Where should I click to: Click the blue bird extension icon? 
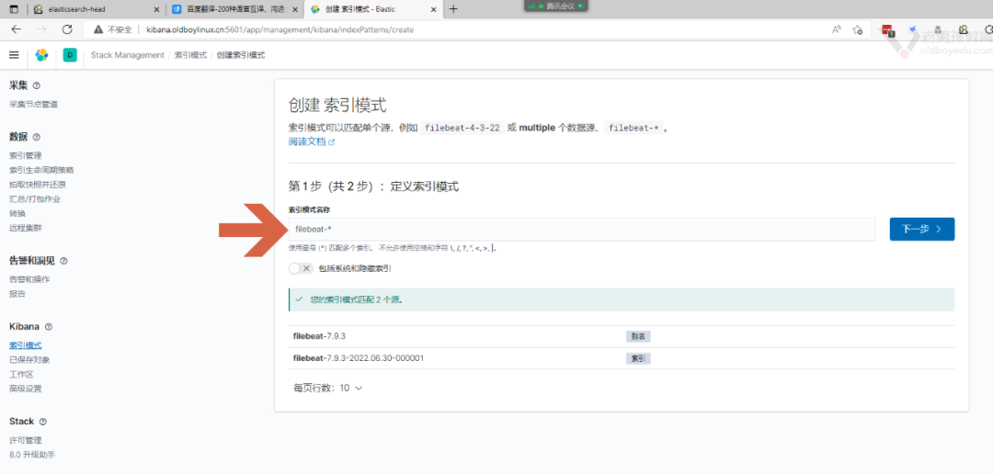coord(913,29)
